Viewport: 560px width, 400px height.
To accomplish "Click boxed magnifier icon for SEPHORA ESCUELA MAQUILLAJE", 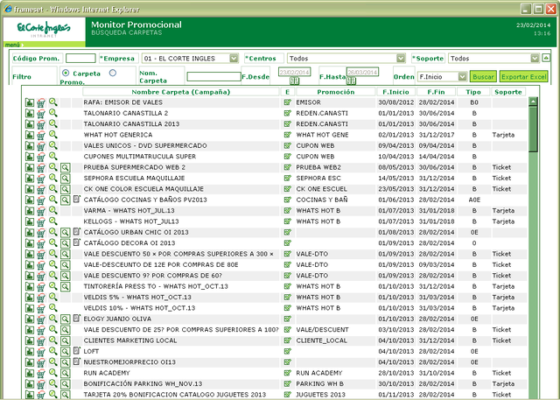I will point(65,179).
